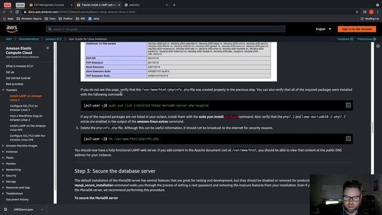
Task: Expand the Storage section
Action: [x=3, y=182]
